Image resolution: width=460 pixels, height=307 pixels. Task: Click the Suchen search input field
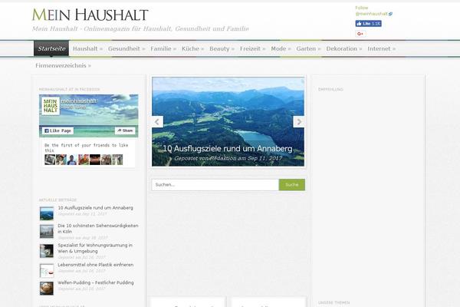(215, 185)
